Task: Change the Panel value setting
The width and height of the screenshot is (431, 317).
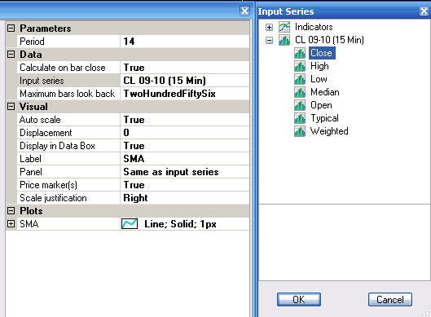Action: click(x=185, y=172)
